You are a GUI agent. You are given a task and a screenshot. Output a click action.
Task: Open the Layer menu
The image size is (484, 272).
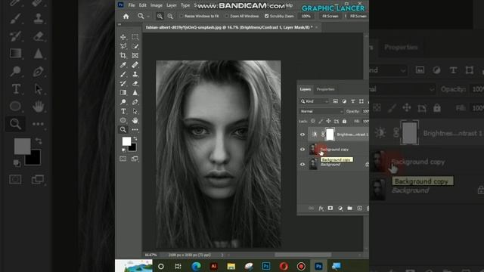[172, 5]
